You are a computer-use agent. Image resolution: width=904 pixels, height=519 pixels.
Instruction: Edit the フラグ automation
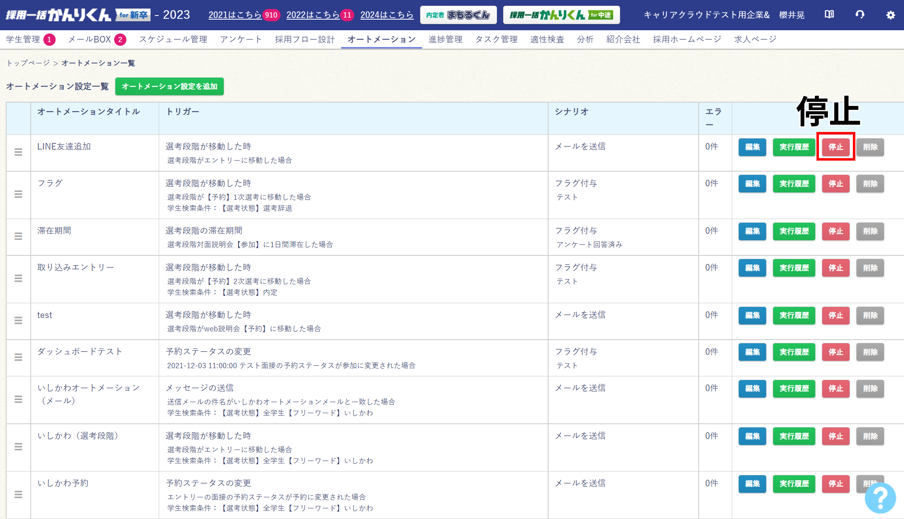(752, 184)
